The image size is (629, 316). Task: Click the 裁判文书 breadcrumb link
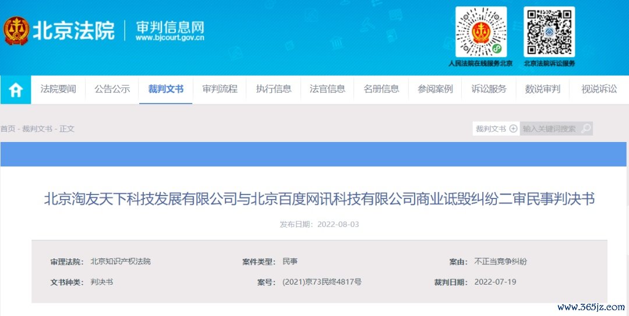[37, 129]
